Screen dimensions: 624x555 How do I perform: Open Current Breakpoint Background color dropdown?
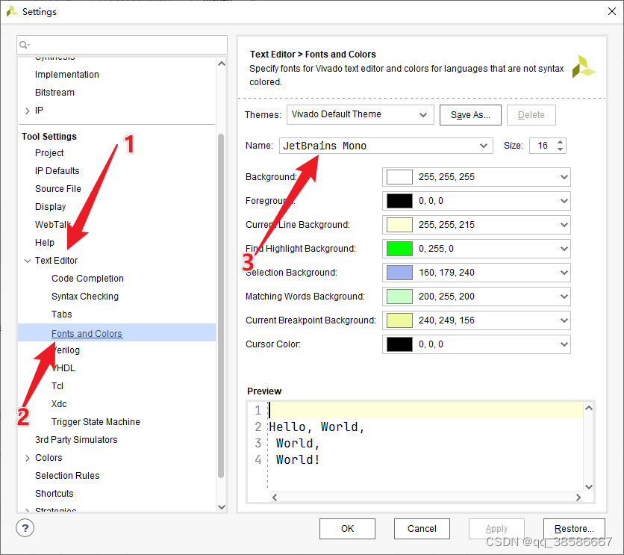click(x=564, y=320)
